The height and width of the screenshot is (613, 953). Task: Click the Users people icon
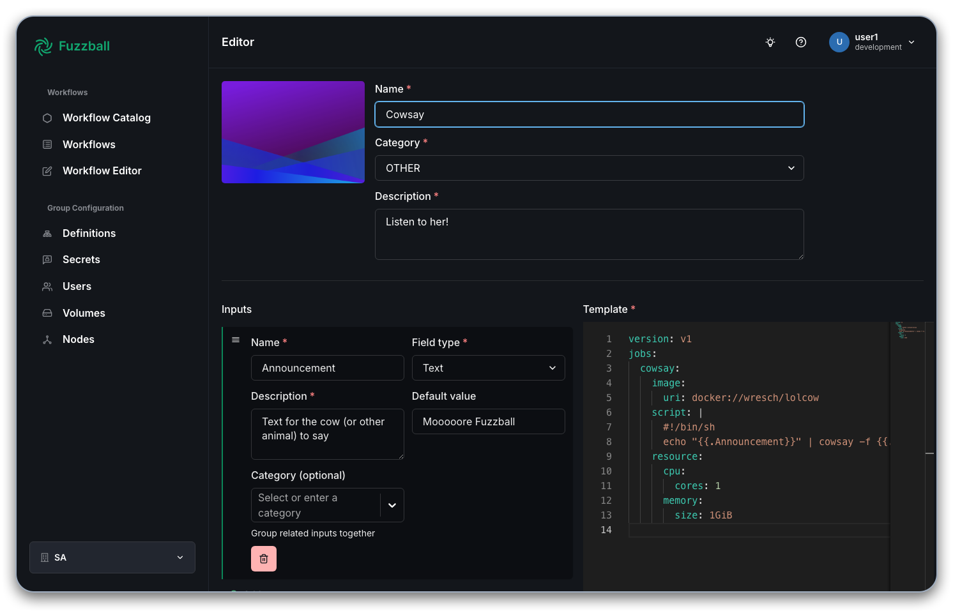pos(47,287)
